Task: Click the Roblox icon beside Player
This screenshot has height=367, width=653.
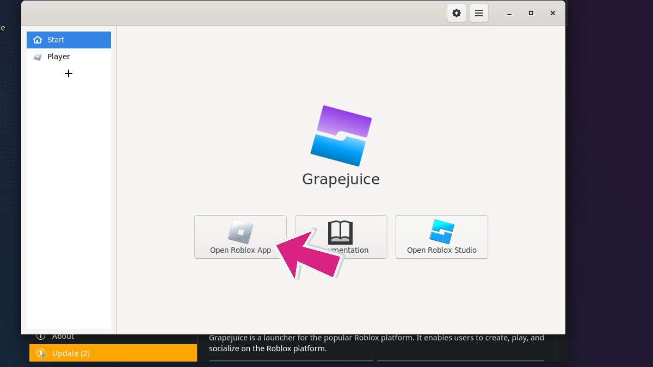Action: pyautogui.click(x=38, y=57)
